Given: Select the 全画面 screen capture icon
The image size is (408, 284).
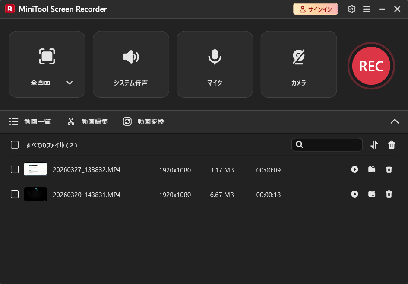Looking at the screenshot, I should click(x=47, y=57).
